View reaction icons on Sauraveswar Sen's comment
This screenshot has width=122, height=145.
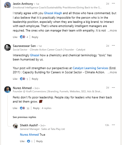23,79
